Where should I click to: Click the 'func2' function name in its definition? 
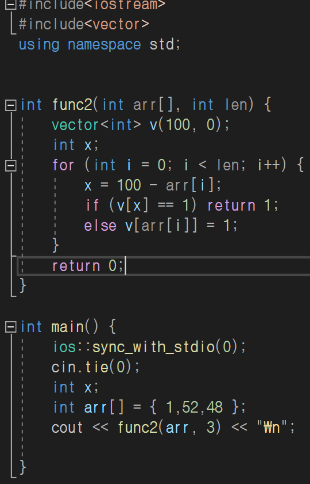72,105
